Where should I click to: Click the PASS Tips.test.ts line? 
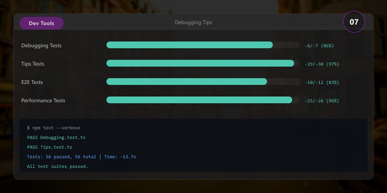(50, 147)
